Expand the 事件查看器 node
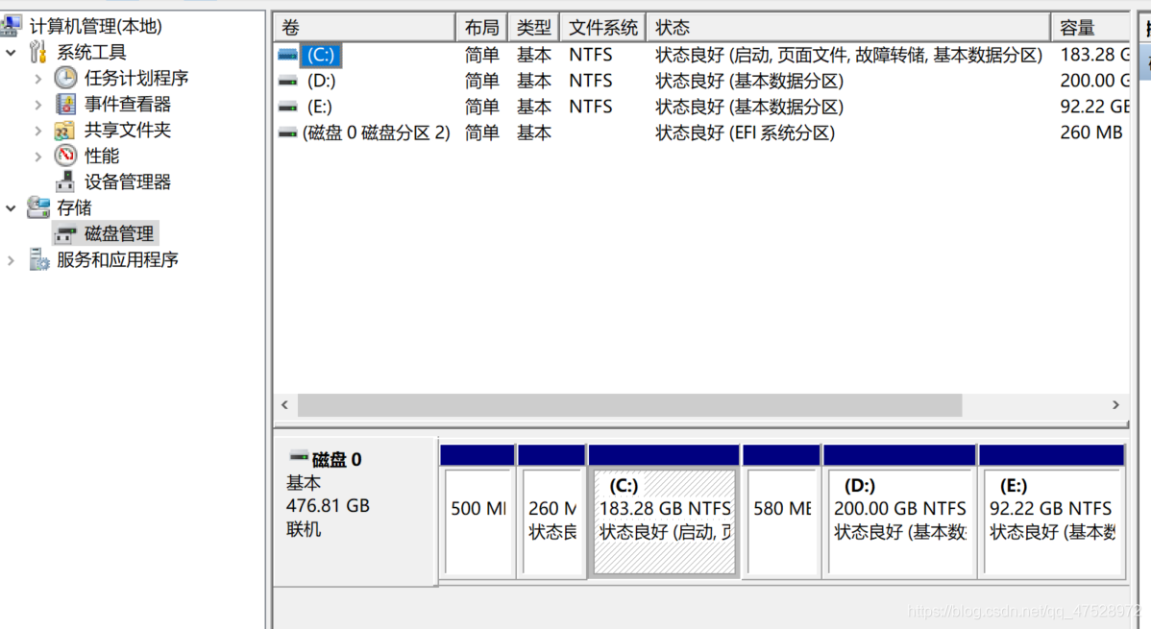1151x629 pixels. pyautogui.click(x=38, y=105)
